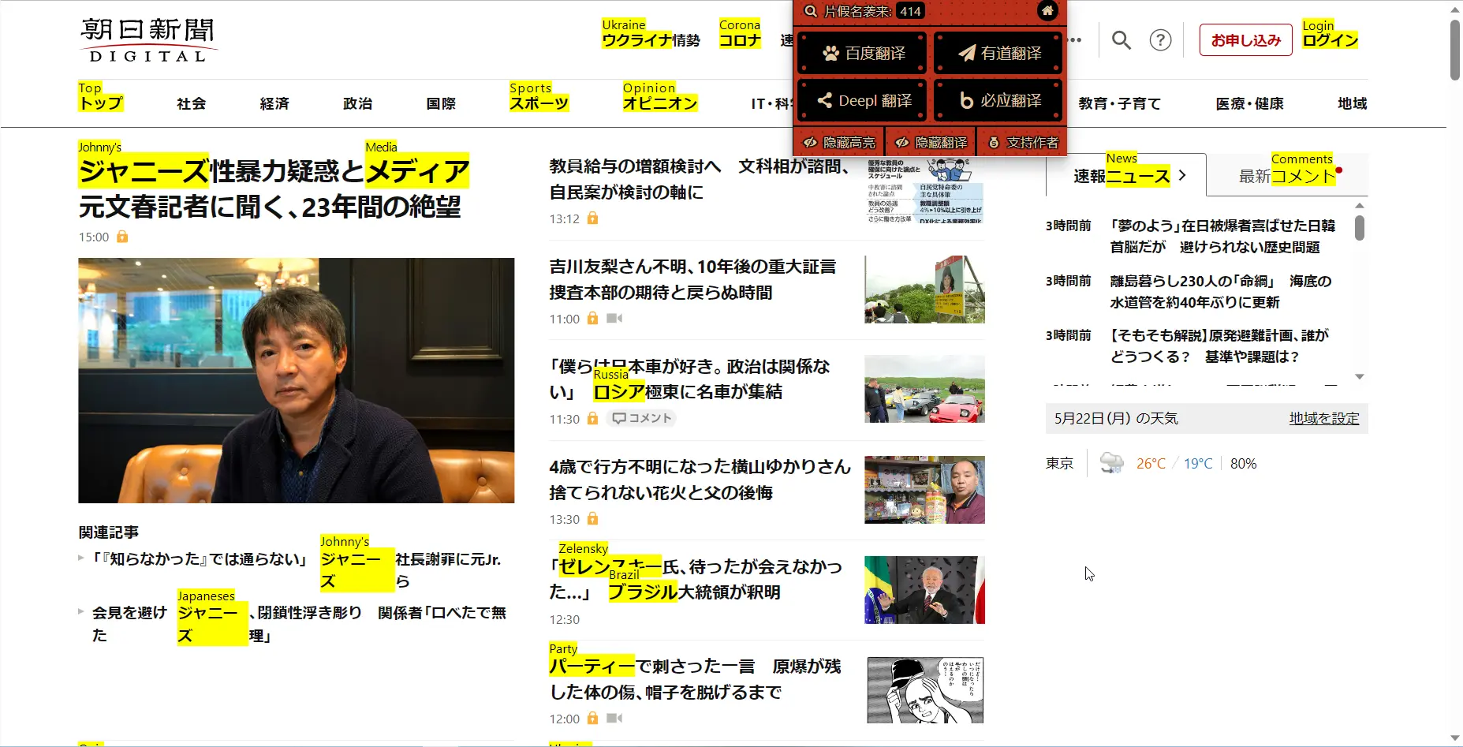Switch to the 最新コメント tab

1286,176
